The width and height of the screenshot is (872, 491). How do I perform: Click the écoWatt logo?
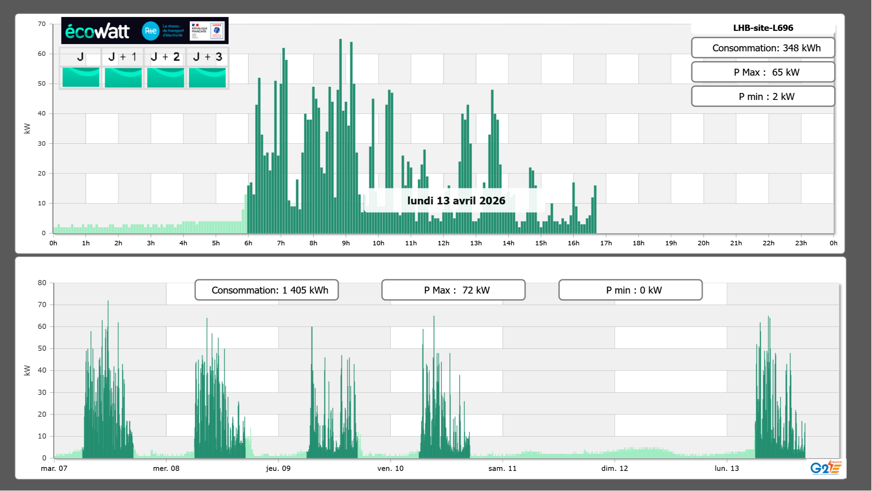pyautogui.click(x=97, y=31)
